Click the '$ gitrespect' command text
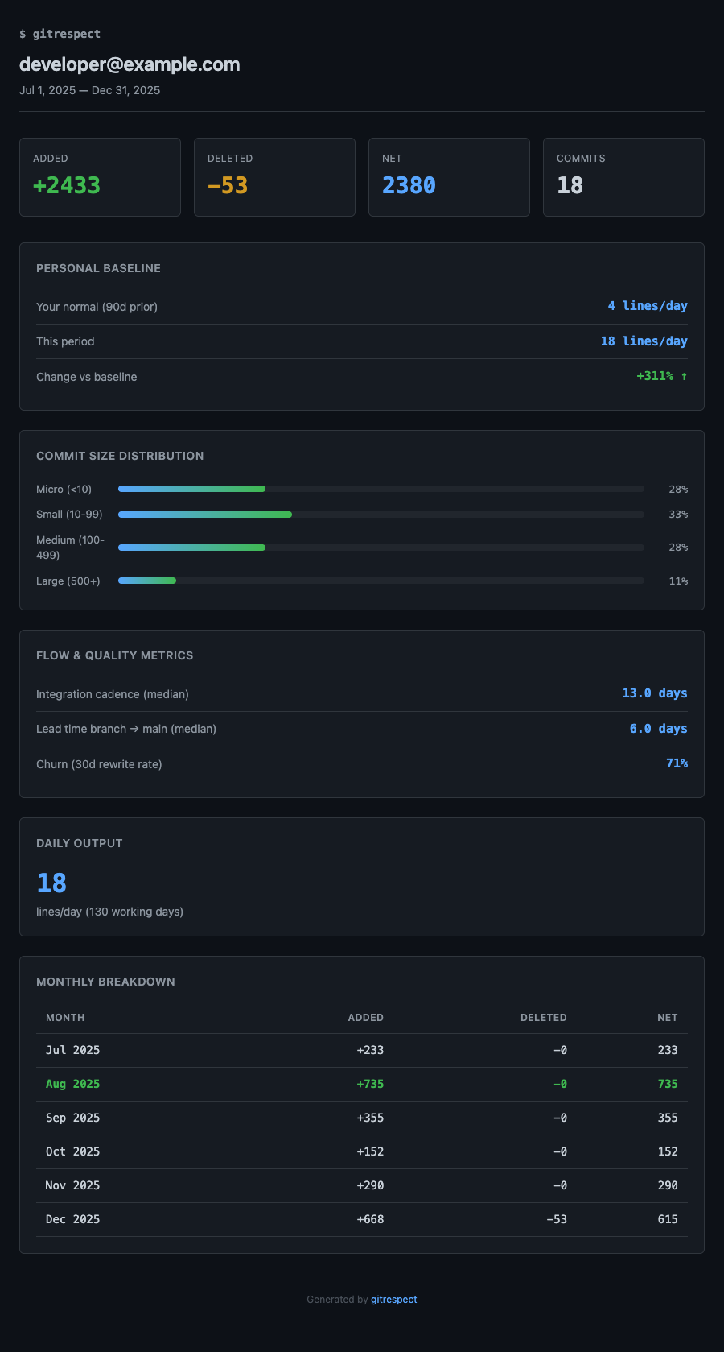Viewport: 724px width, 1352px height. (60, 34)
